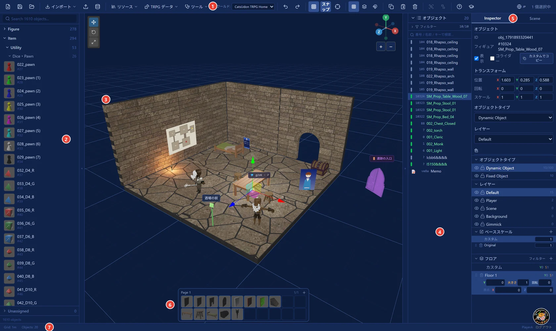Click the export upload-arrow icon

click(86, 7)
